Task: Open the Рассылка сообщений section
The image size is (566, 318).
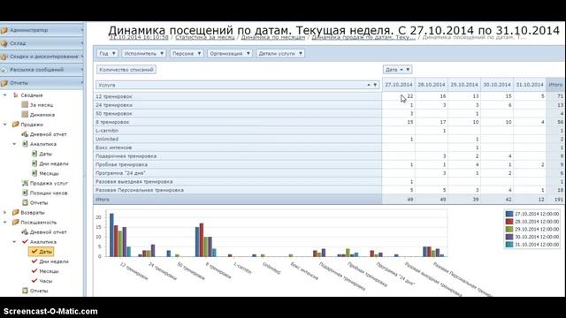Action: click(42, 70)
